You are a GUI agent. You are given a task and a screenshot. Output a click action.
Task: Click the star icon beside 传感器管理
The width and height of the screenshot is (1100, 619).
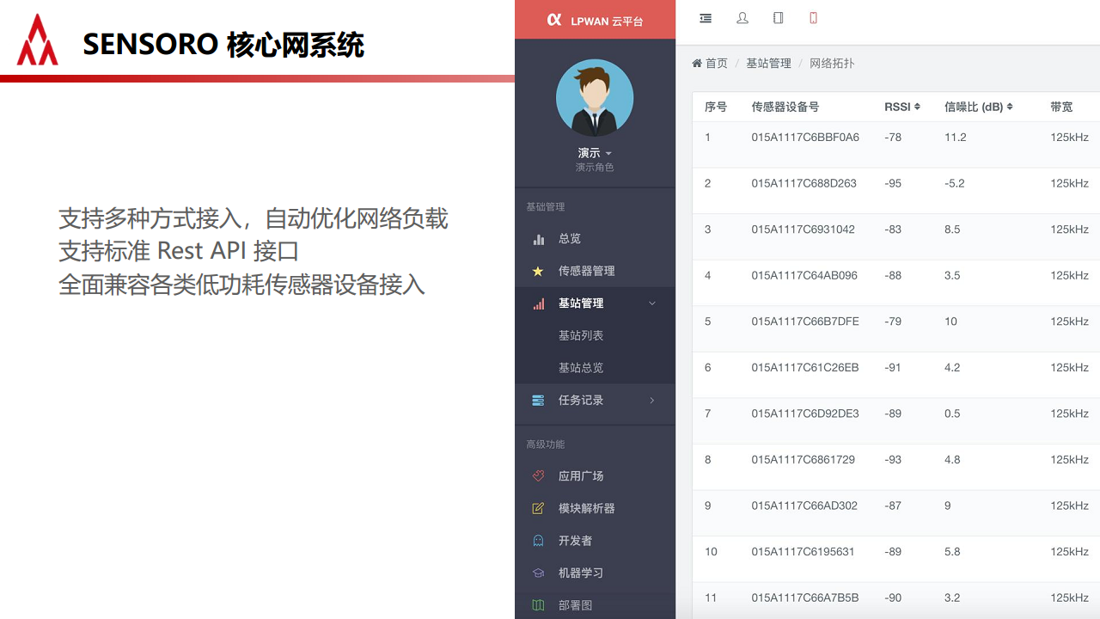(x=538, y=271)
